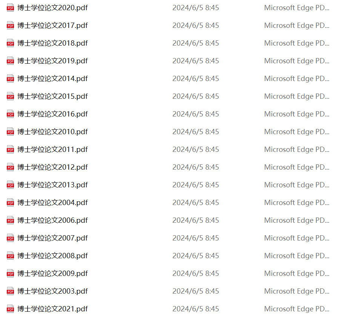Select the PDF icon beside 博士学位论文2017.pdf
The width and height of the screenshot is (341, 317).
tap(10, 26)
